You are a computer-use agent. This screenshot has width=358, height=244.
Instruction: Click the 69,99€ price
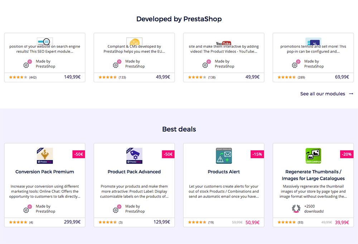coord(342,77)
